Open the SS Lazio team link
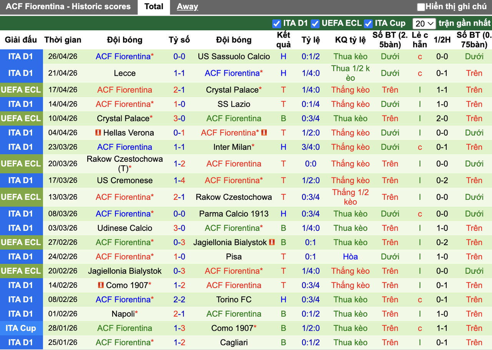Image resolution: width=492 pixels, height=350 pixels. tap(234, 104)
